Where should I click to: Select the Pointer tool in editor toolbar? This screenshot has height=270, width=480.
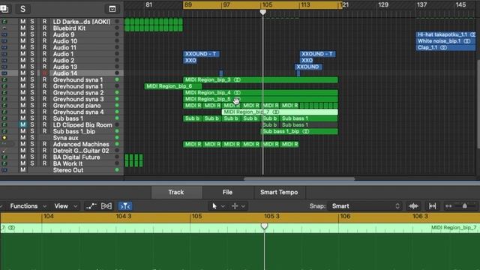coord(214,206)
